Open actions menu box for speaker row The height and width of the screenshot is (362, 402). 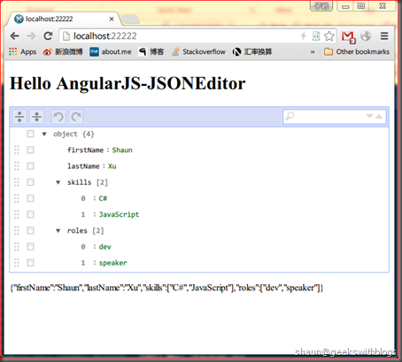point(30,263)
